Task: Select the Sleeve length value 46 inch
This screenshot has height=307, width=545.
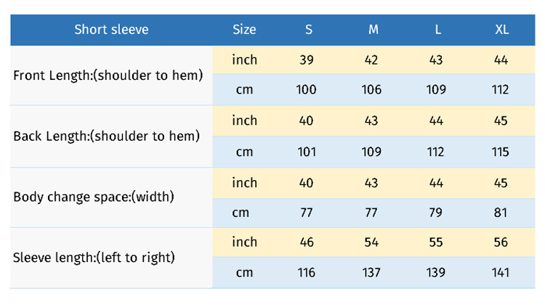Action: tap(307, 242)
